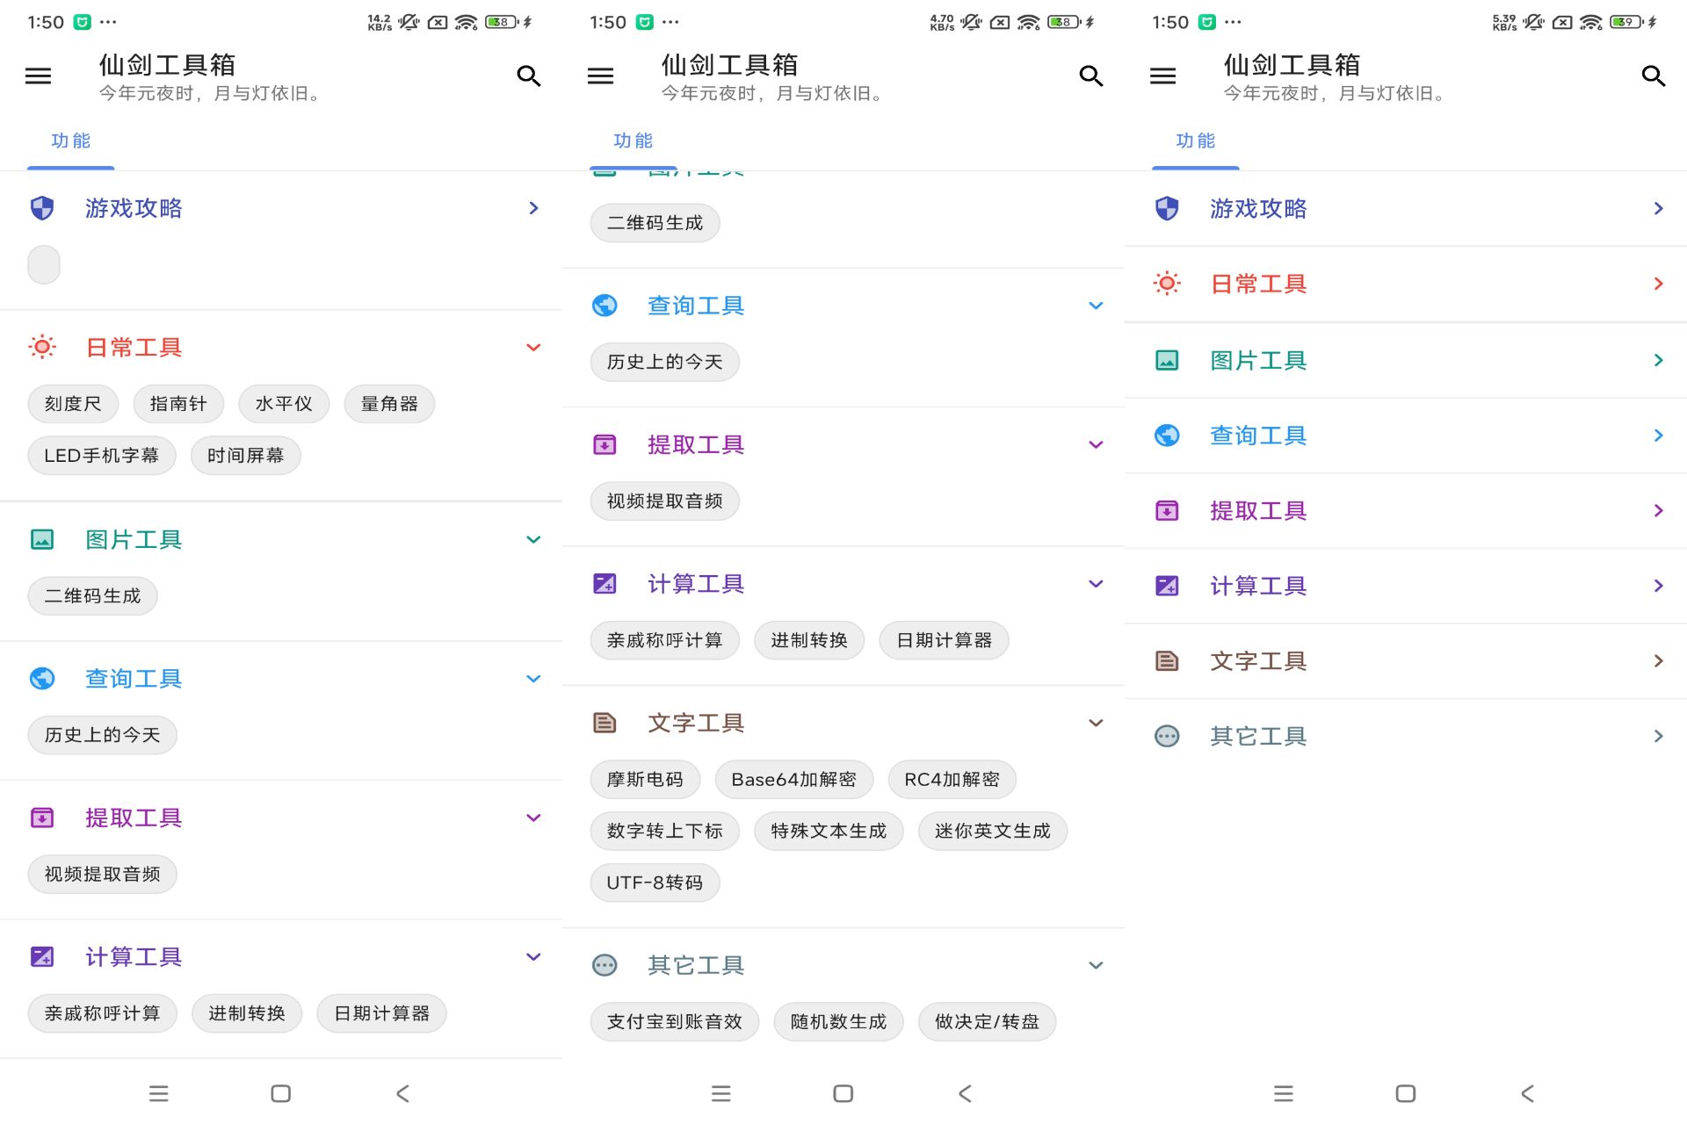Screen dimensions: 1687x1124
Task: Click the 图片工具 image icon
Action: (x=41, y=539)
